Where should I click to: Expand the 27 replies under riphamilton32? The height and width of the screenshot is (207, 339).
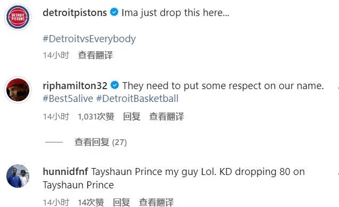click(101, 142)
